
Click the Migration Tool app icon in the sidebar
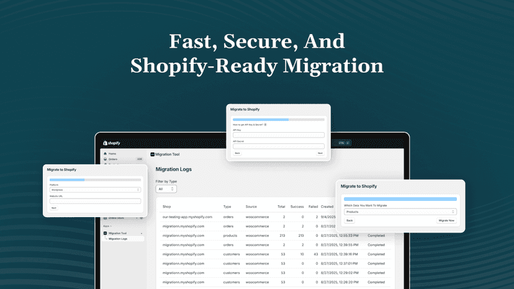point(106,233)
